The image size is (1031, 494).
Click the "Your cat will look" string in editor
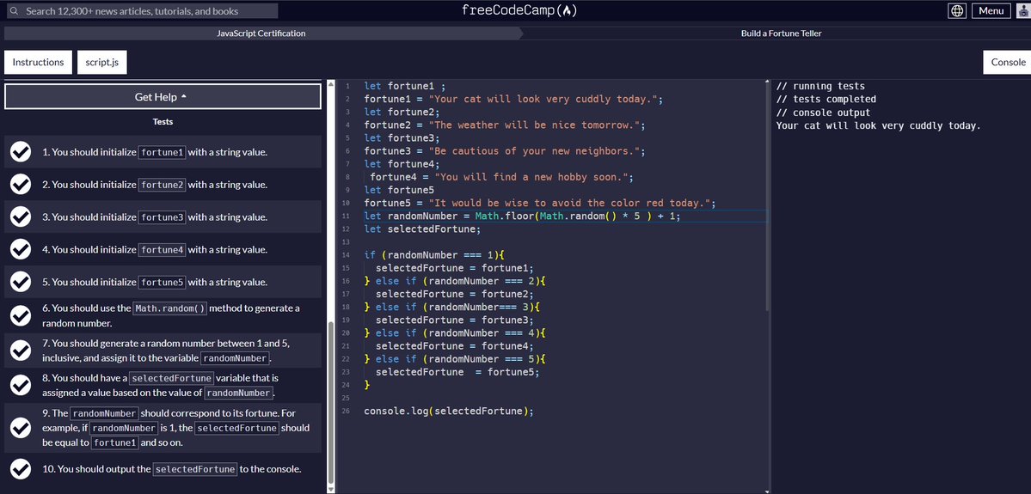(543, 99)
